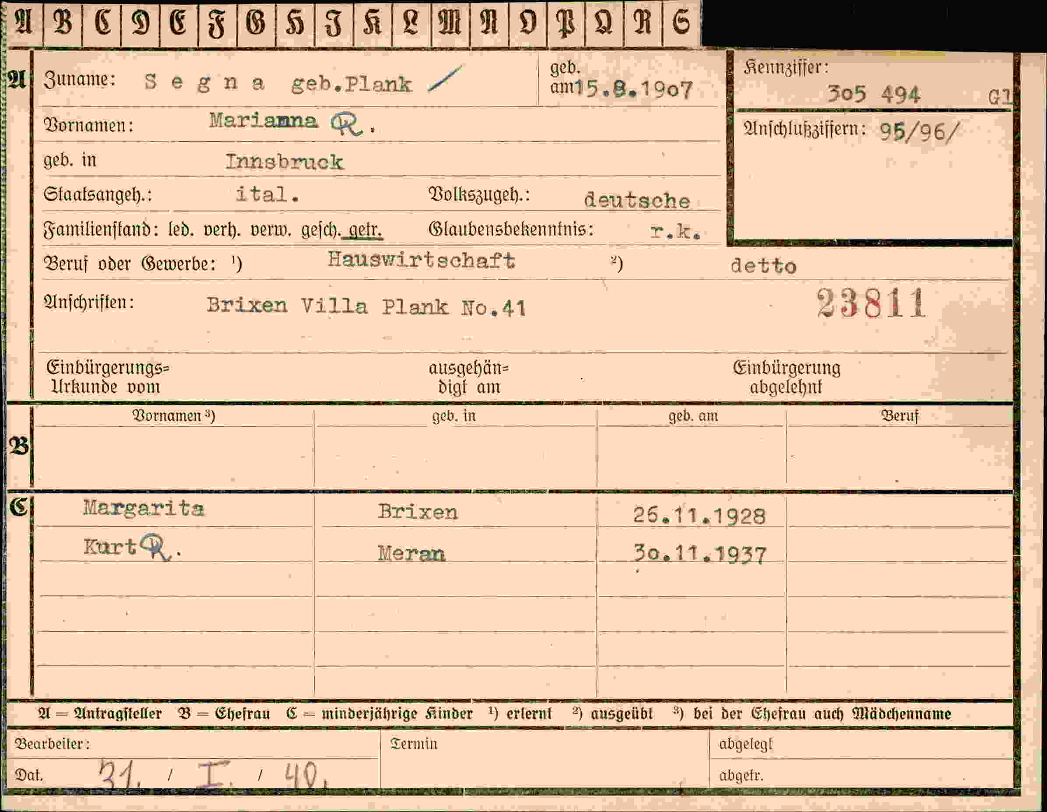Click the legend text 'minderjährige Kinder'
This screenshot has width=1047, height=812.
397,714
